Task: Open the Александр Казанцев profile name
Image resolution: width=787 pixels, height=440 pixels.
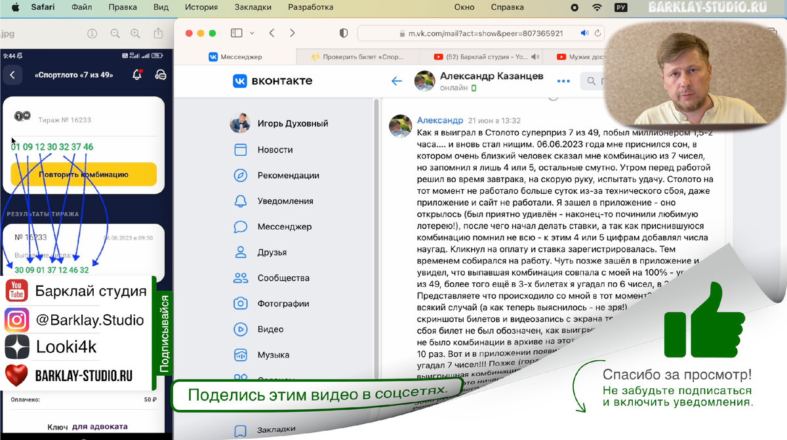Action: click(491, 76)
